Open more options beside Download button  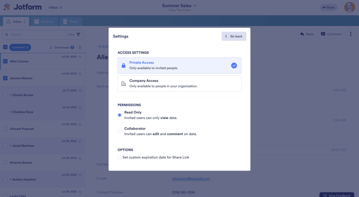point(80,48)
